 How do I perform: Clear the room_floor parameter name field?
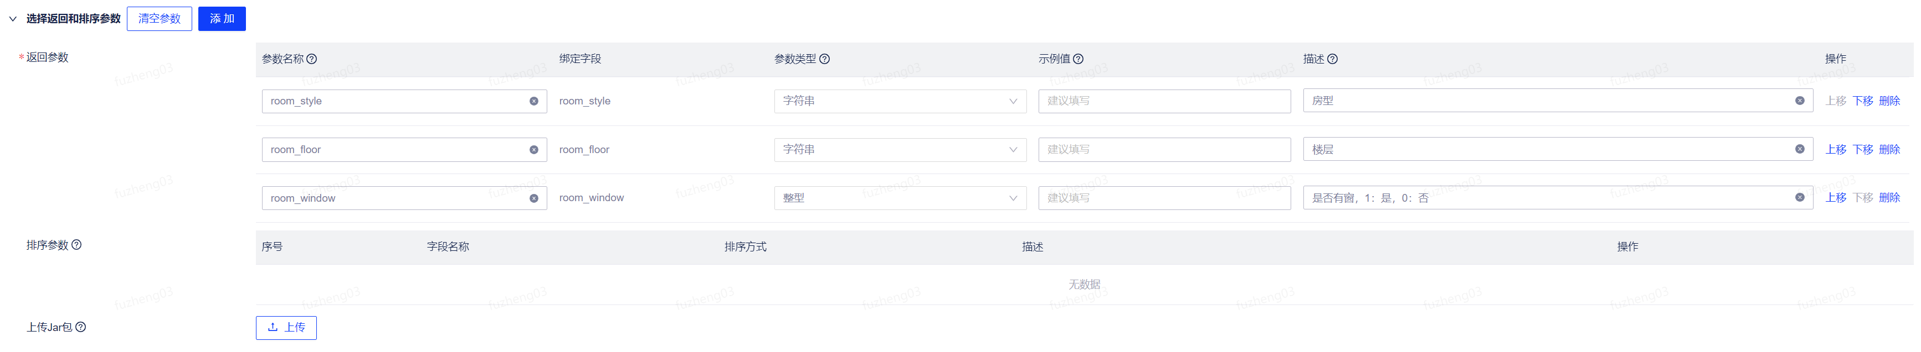[x=534, y=150]
